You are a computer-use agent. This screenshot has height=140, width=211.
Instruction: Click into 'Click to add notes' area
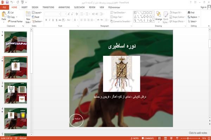pyautogui.click(x=198, y=133)
